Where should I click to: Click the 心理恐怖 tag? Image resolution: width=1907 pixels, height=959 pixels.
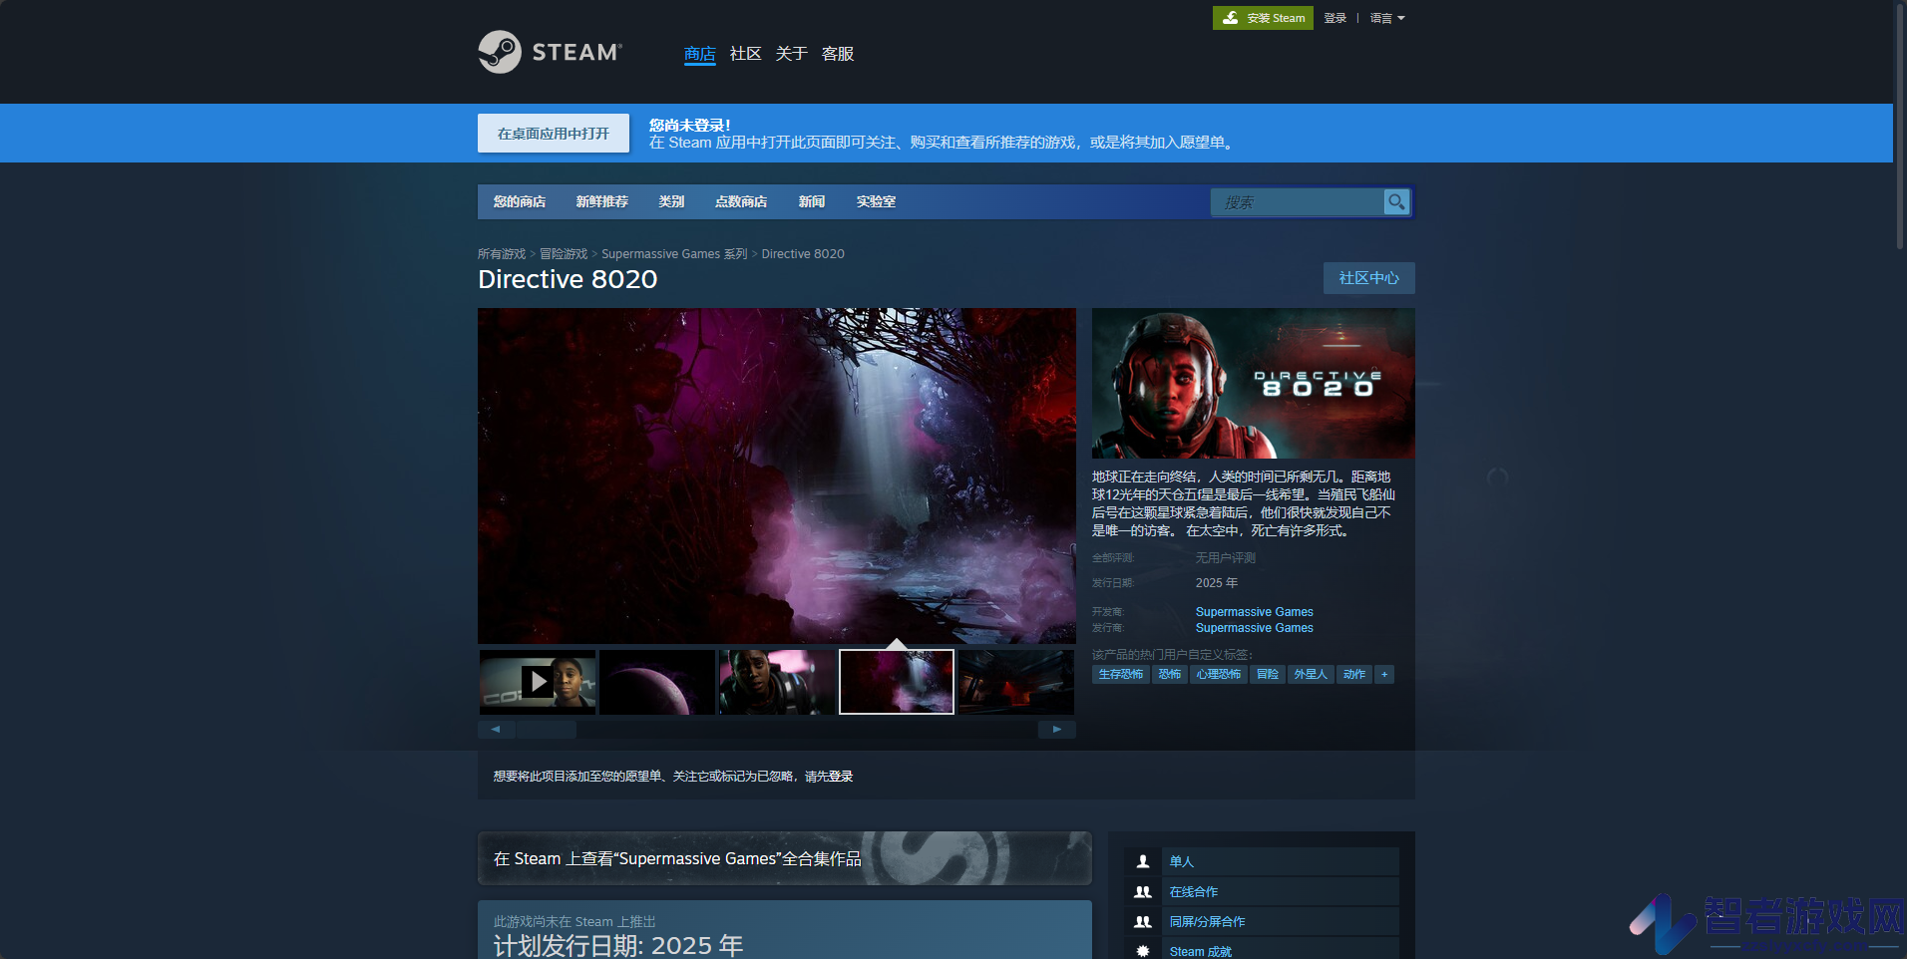pos(1219,675)
